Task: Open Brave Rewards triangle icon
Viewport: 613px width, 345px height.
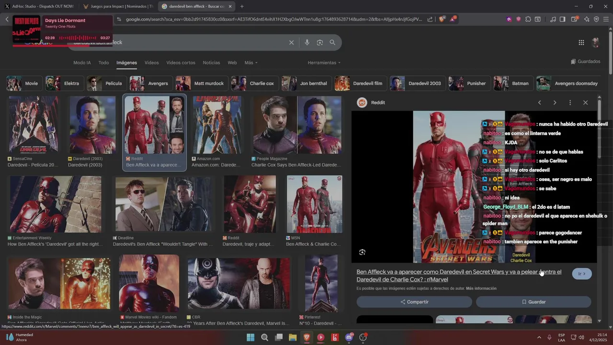Action: click(453, 19)
